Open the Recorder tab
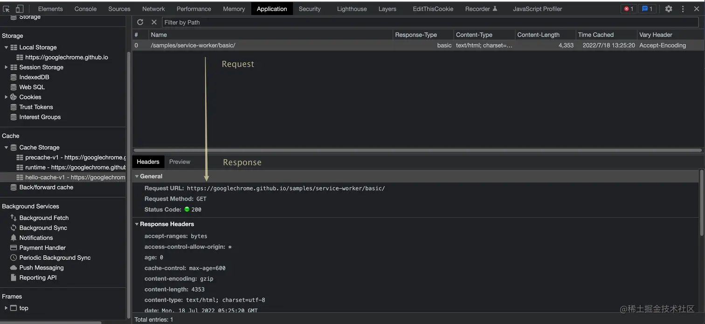Screen dimensions: 705x324 tap(481, 9)
